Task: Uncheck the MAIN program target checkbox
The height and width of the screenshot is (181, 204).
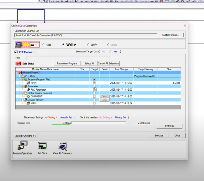Action: click(94, 83)
